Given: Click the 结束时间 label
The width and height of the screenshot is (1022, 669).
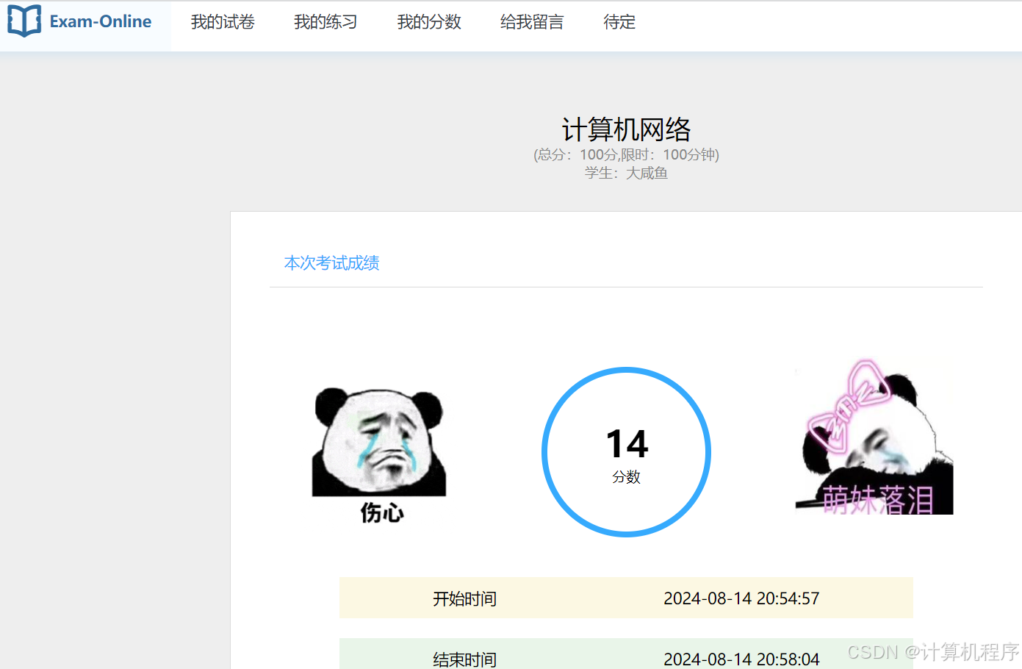Looking at the screenshot, I should pos(464,659).
